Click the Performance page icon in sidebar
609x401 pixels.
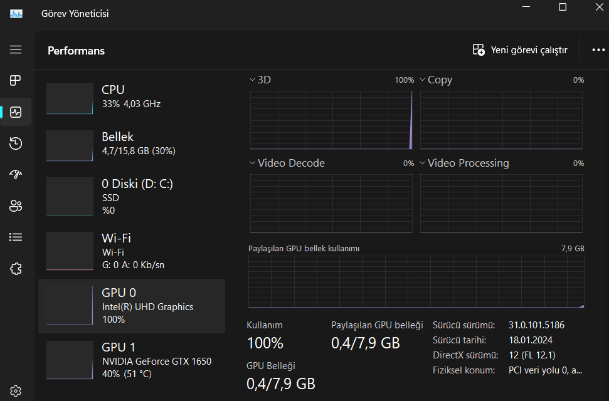(16, 112)
